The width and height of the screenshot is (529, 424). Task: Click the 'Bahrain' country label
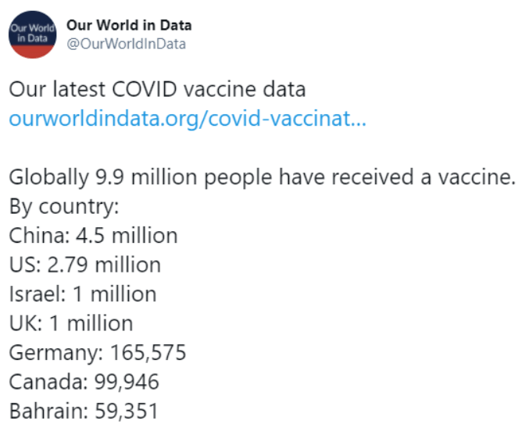tap(45, 411)
